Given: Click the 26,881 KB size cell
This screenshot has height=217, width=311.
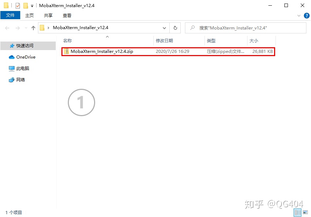Looking at the screenshot, I should tap(263, 51).
